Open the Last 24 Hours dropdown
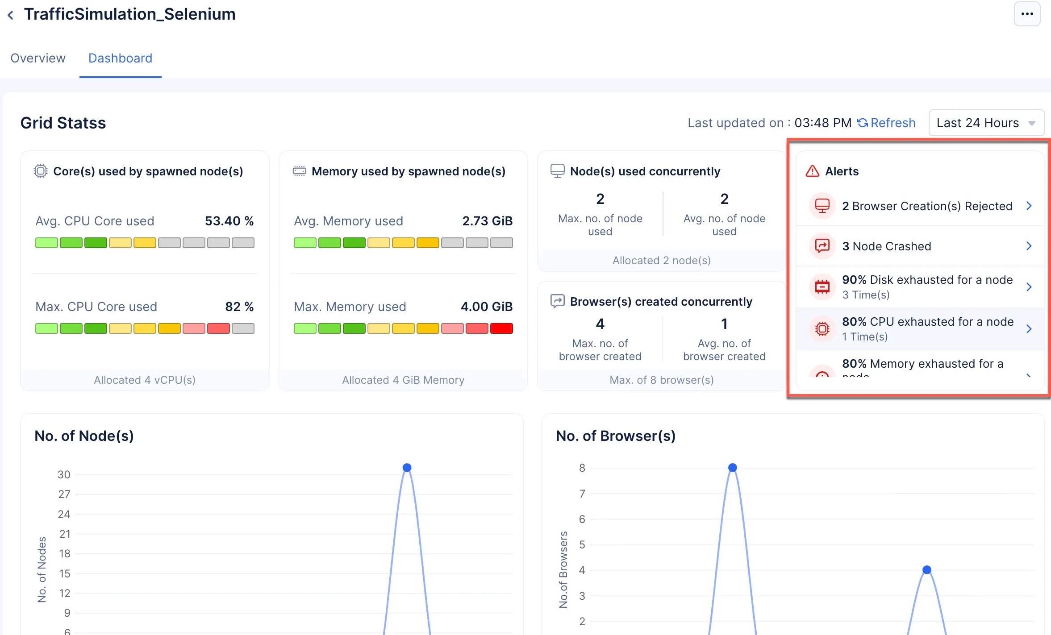 click(986, 123)
